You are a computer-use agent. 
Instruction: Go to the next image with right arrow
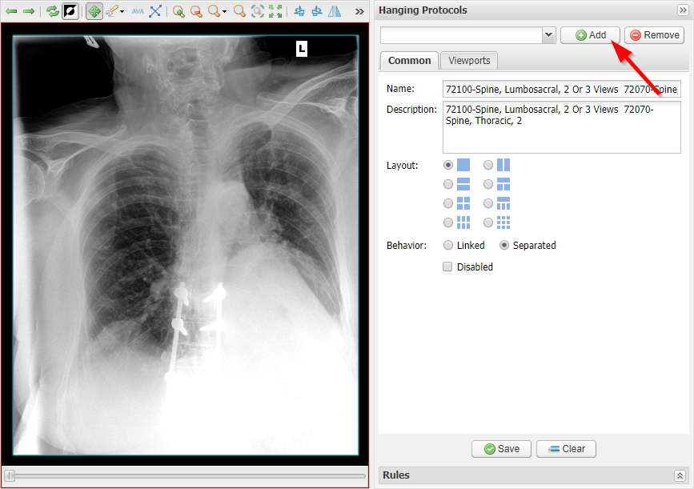tap(28, 11)
